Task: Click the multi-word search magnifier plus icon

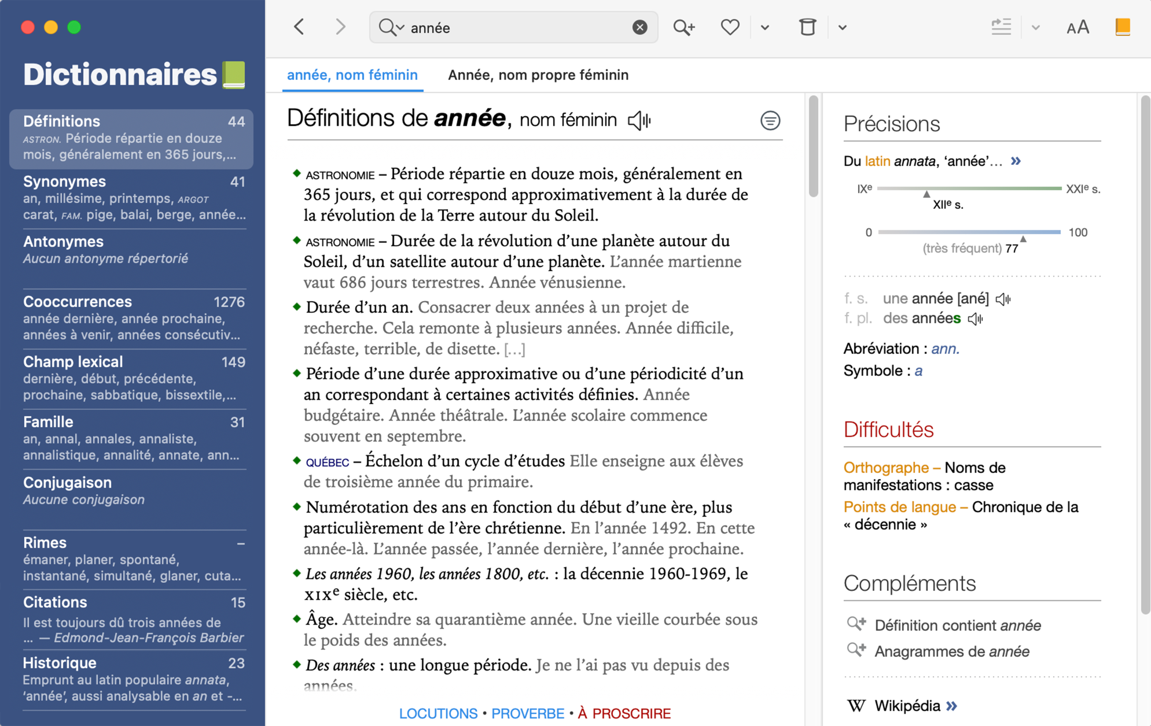Action: (x=683, y=27)
